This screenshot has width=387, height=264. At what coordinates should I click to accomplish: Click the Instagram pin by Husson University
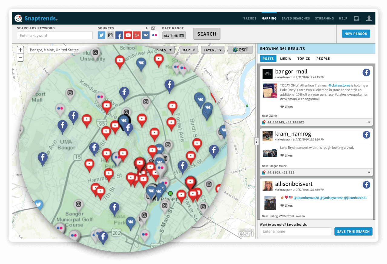[95, 53]
